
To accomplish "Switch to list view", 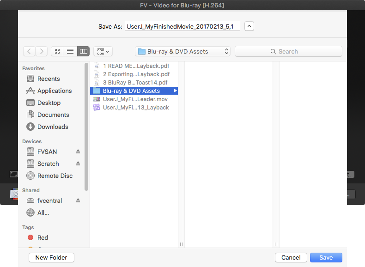I will point(70,51).
